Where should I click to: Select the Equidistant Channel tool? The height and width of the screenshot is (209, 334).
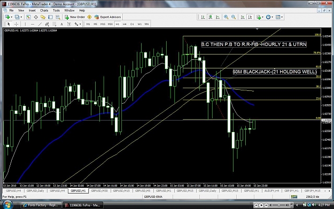click(x=47, y=24)
